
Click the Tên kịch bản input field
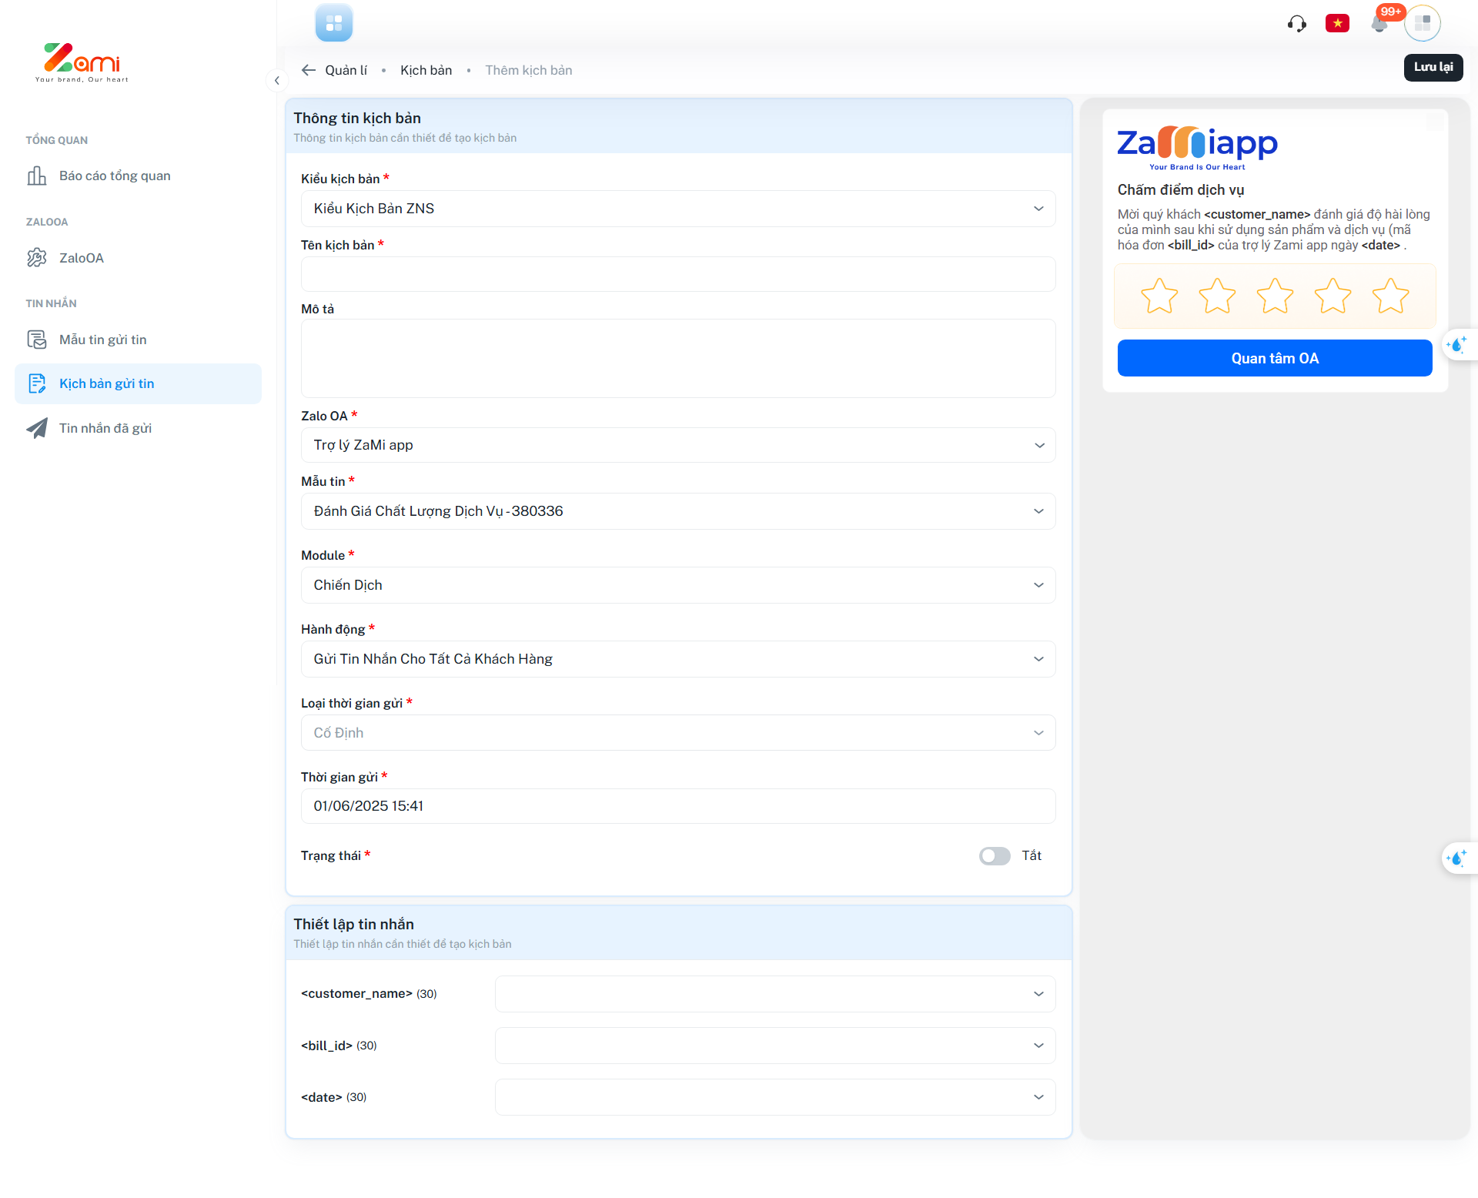pyautogui.click(x=677, y=274)
